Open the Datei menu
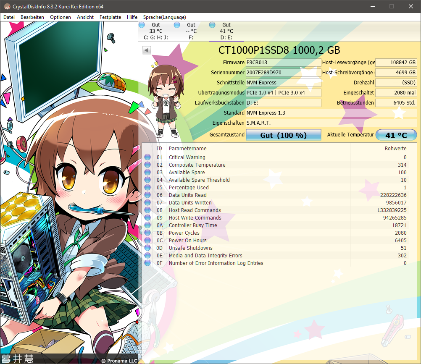This screenshot has height=364, width=421. tap(9, 17)
